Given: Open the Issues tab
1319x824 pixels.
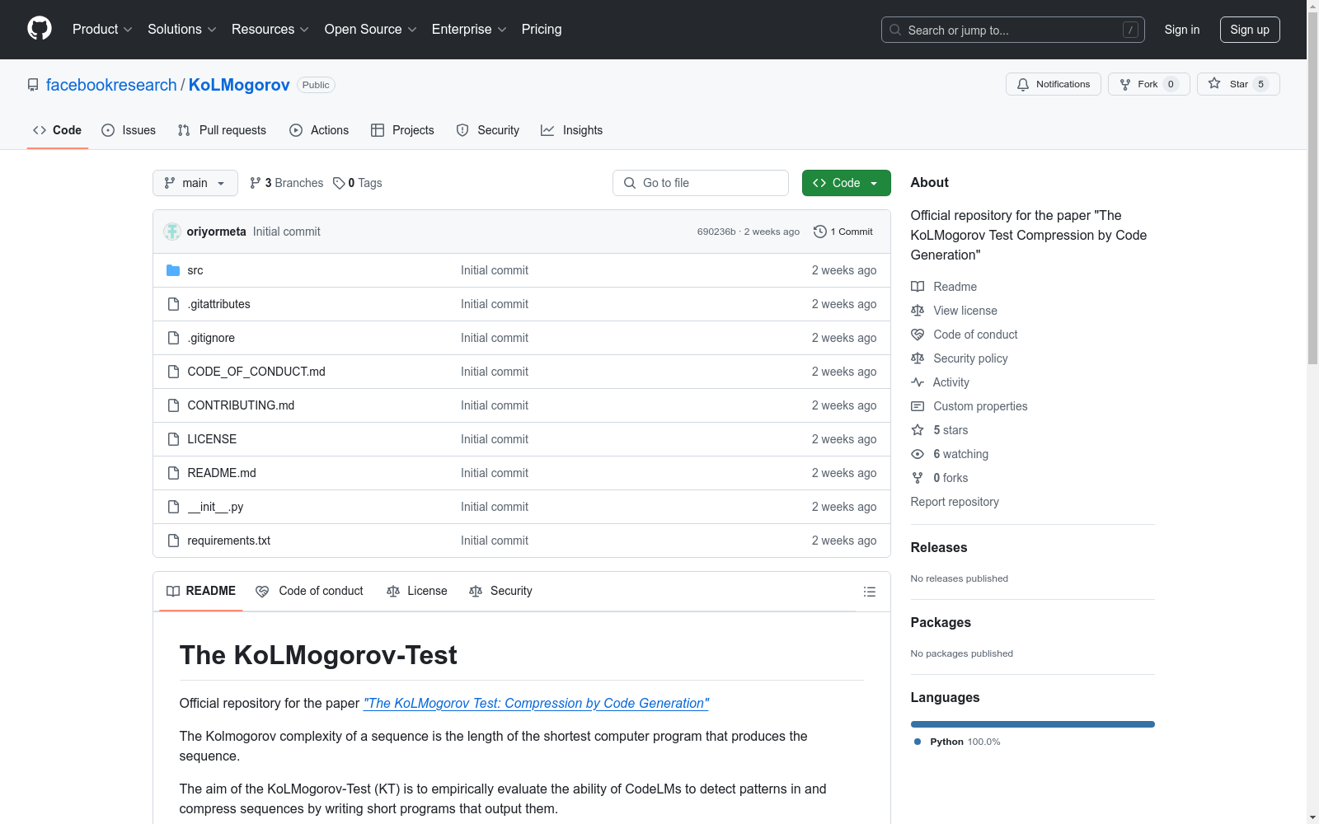Looking at the screenshot, I should [x=129, y=130].
